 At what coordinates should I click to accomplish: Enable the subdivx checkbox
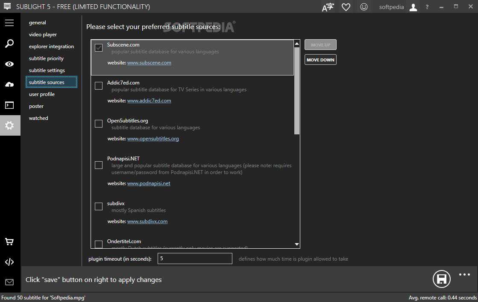point(99,206)
